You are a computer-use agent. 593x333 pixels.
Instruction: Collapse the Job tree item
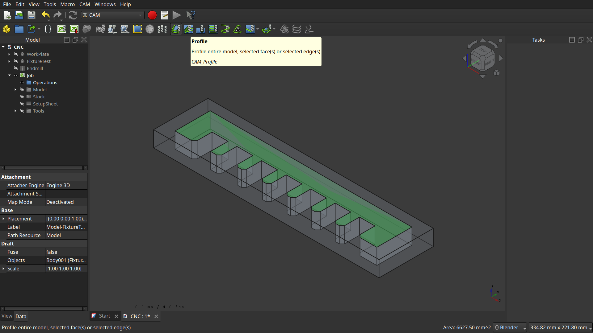[9, 75]
